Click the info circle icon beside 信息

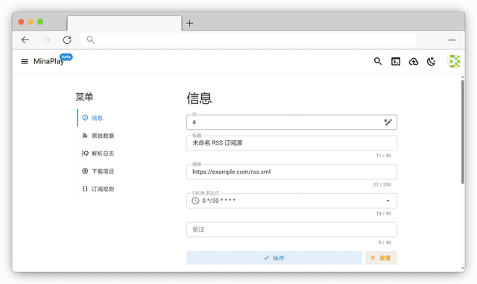[x=85, y=118]
